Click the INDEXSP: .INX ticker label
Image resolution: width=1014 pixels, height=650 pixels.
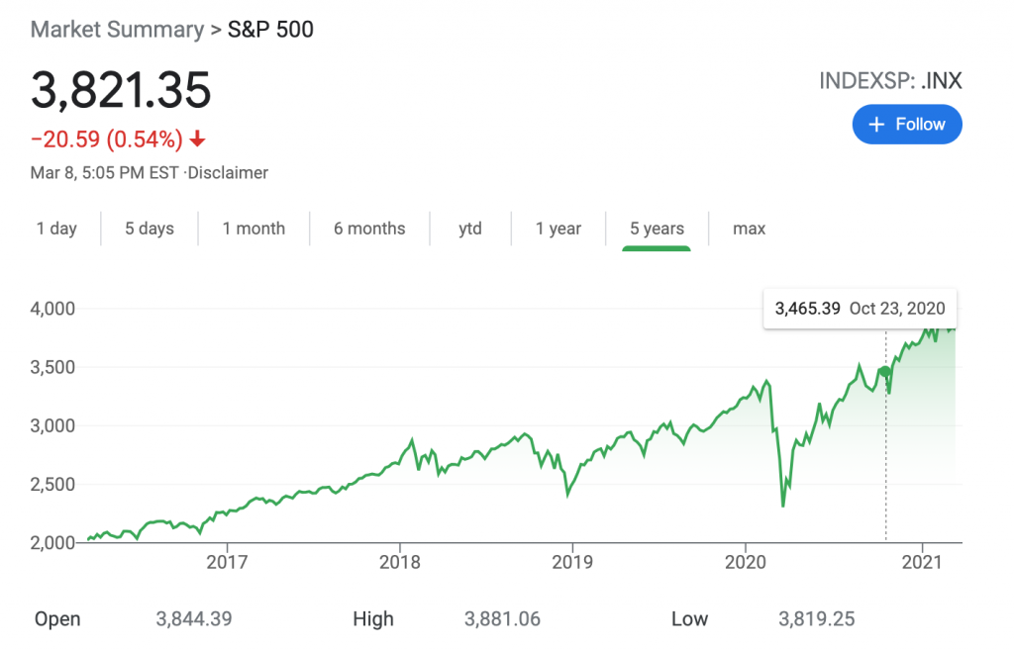click(890, 81)
